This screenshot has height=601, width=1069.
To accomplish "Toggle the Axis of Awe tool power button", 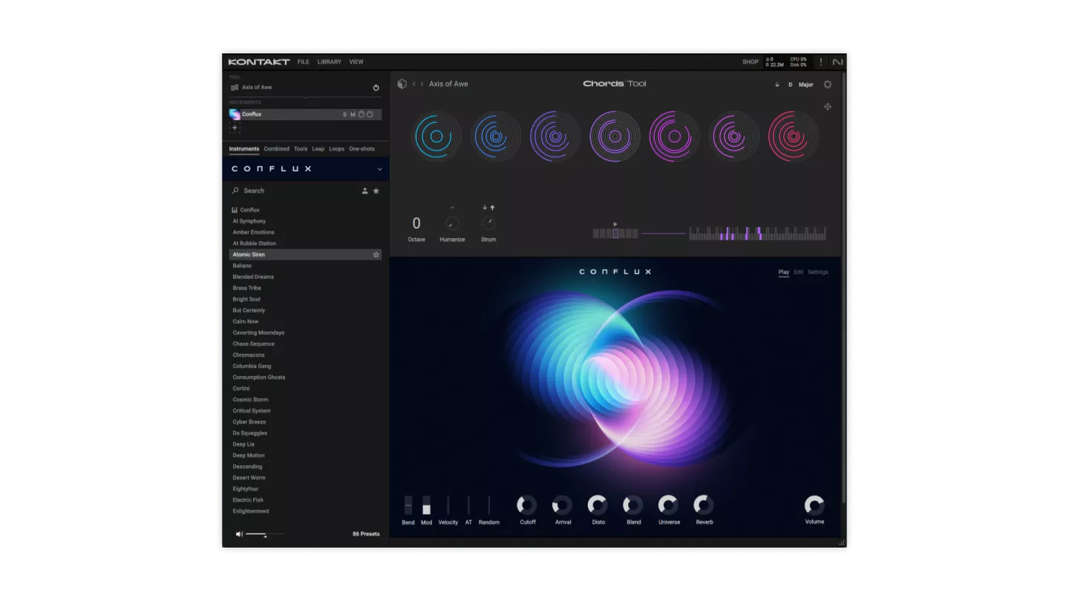I will click(x=376, y=88).
